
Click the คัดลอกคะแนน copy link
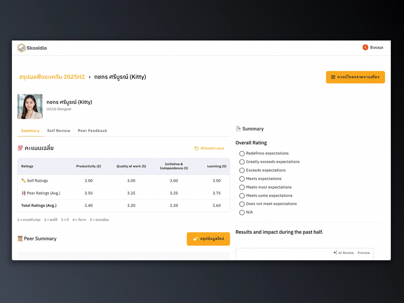209,148
